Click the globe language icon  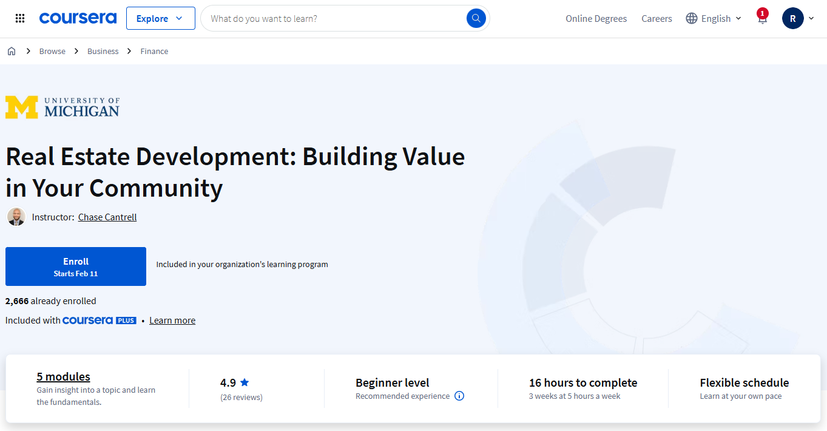pos(692,18)
